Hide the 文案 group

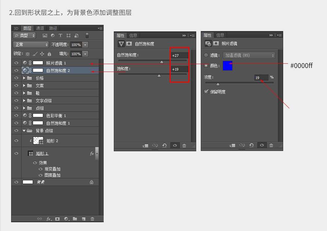click(16, 85)
